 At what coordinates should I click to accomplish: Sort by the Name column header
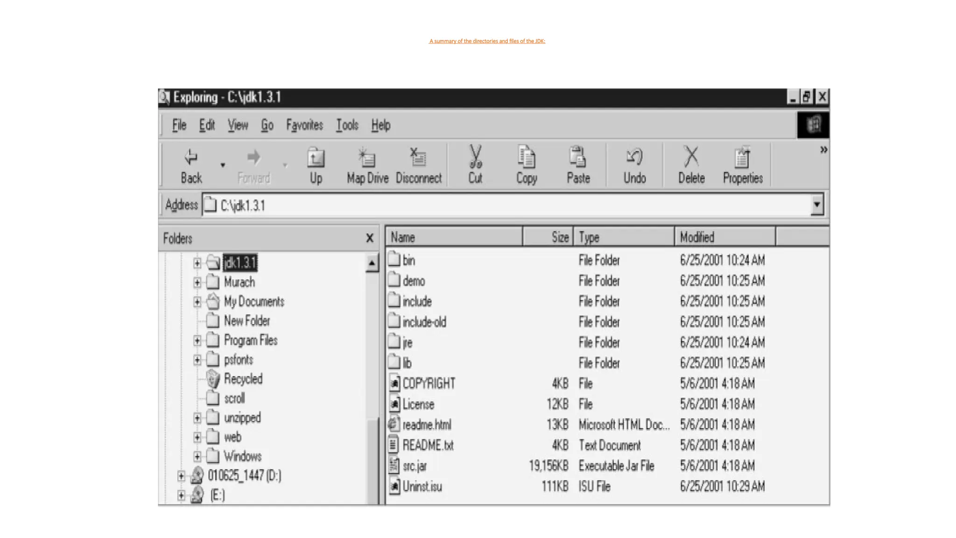[454, 237]
